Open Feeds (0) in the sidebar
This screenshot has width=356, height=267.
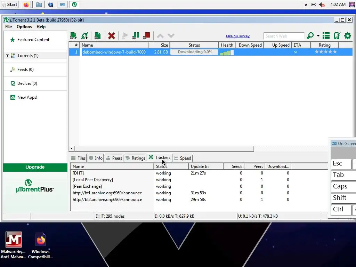(25, 70)
